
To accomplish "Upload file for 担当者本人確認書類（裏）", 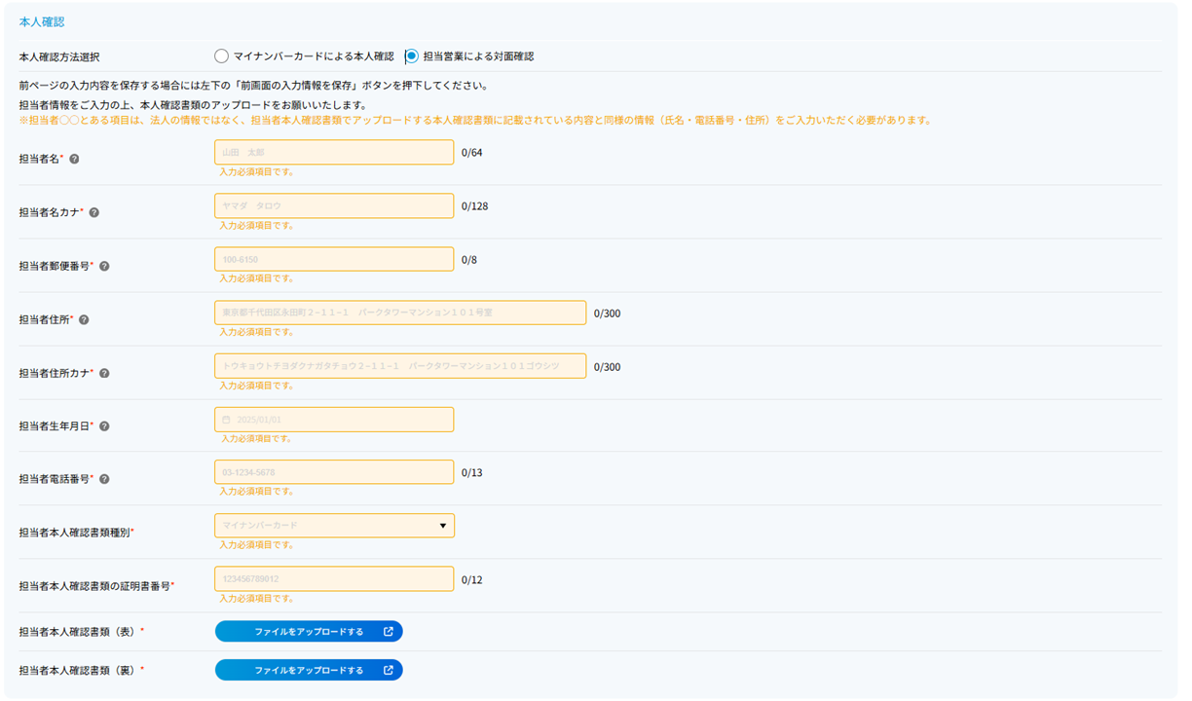I will pyautogui.click(x=309, y=670).
